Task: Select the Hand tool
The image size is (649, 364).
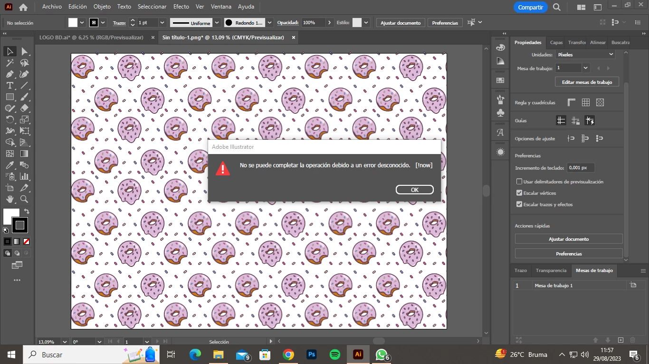Action: pos(10,199)
